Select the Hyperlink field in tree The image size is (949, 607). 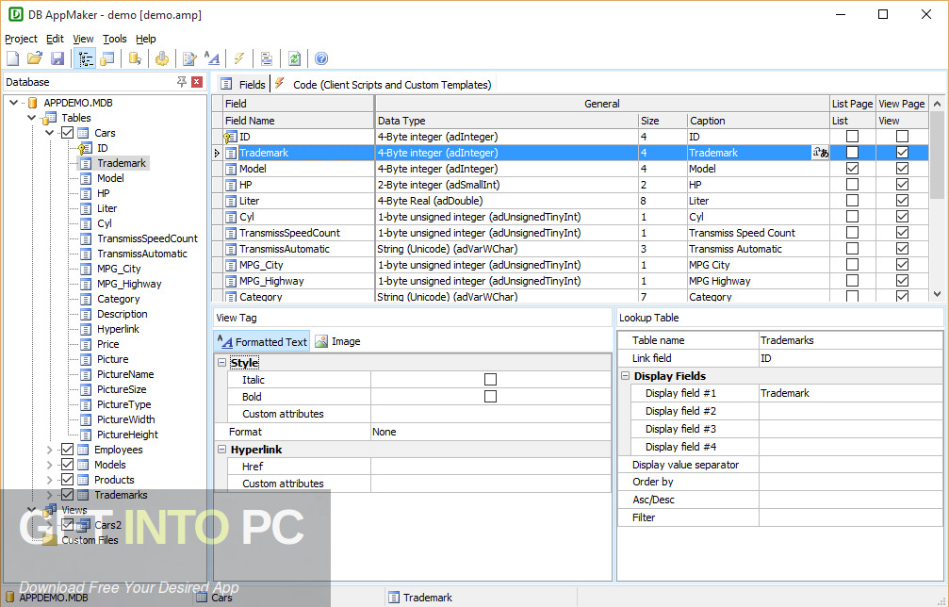coord(118,329)
